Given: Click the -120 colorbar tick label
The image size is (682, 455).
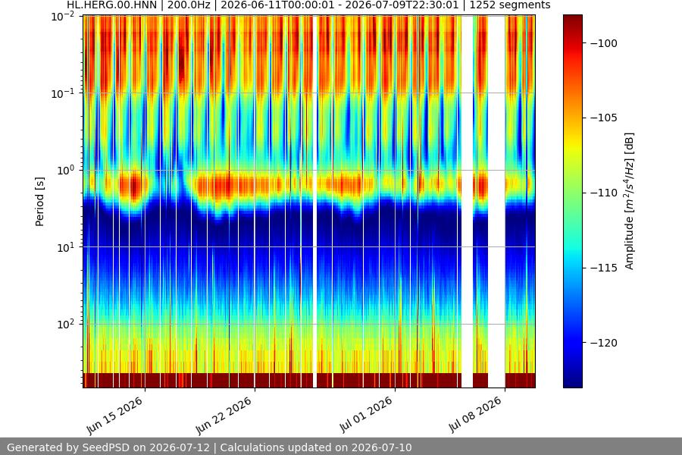Looking at the screenshot, I should pos(604,343).
